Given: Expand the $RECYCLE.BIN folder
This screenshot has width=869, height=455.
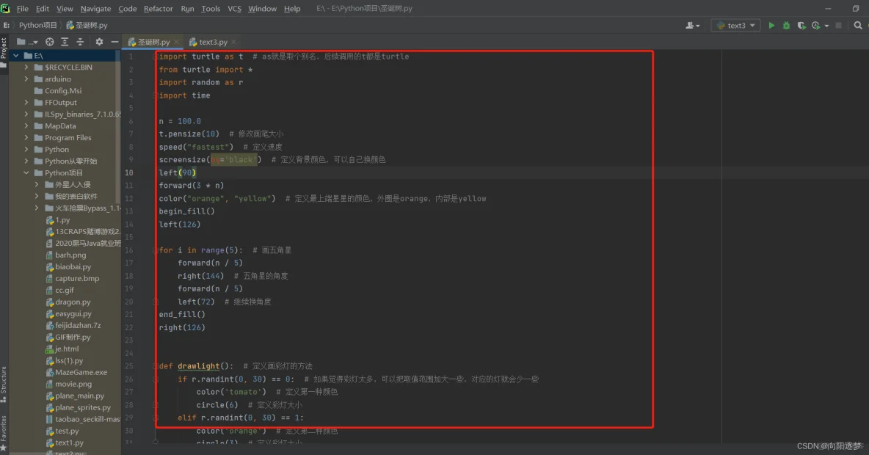Looking at the screenshot, I should 26,67.
